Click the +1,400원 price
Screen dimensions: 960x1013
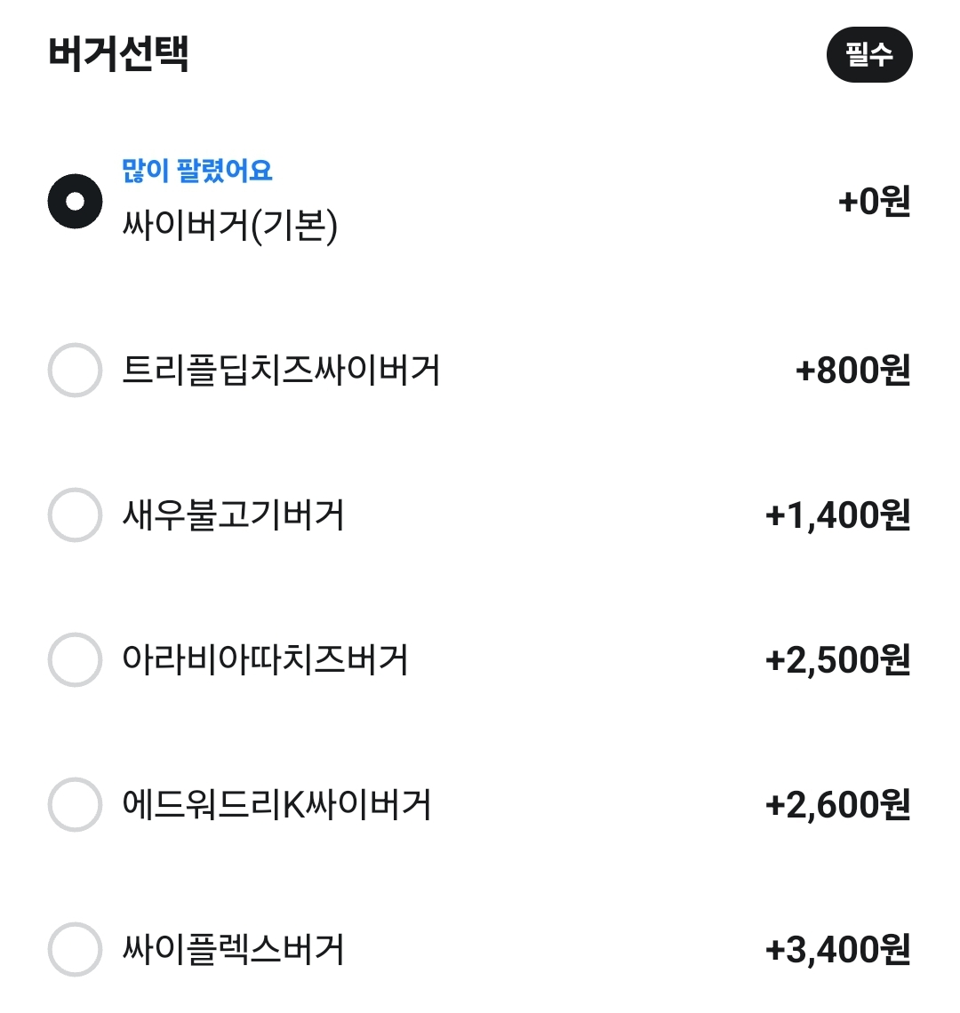[x=837, y=515]
